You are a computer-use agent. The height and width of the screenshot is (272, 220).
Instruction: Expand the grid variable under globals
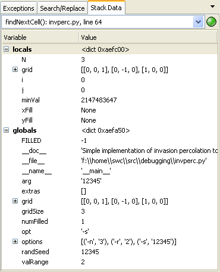[x=15, y=201]
